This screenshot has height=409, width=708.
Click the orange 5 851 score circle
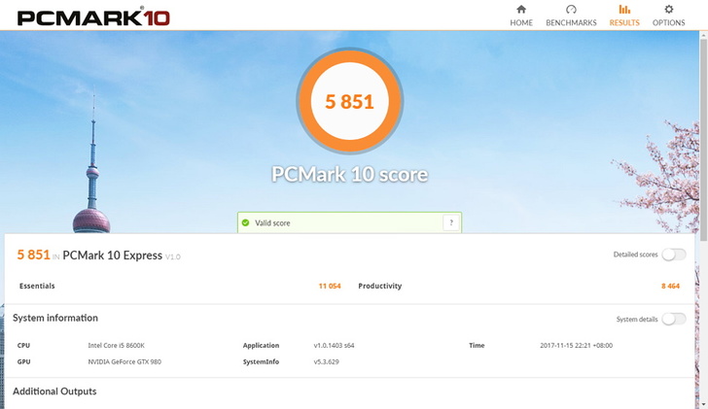coord(349,101)
